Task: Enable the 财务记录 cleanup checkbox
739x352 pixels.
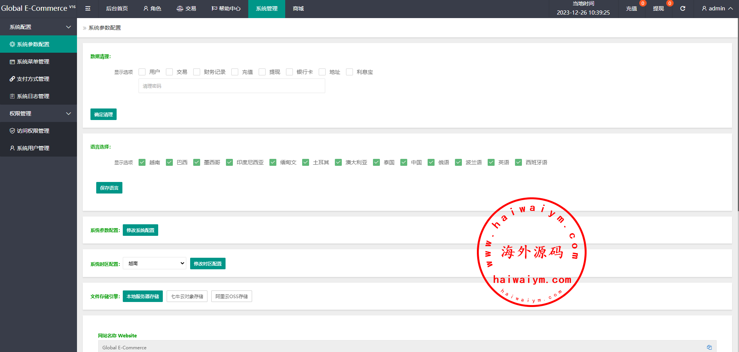Action: (x=197, y=72)
